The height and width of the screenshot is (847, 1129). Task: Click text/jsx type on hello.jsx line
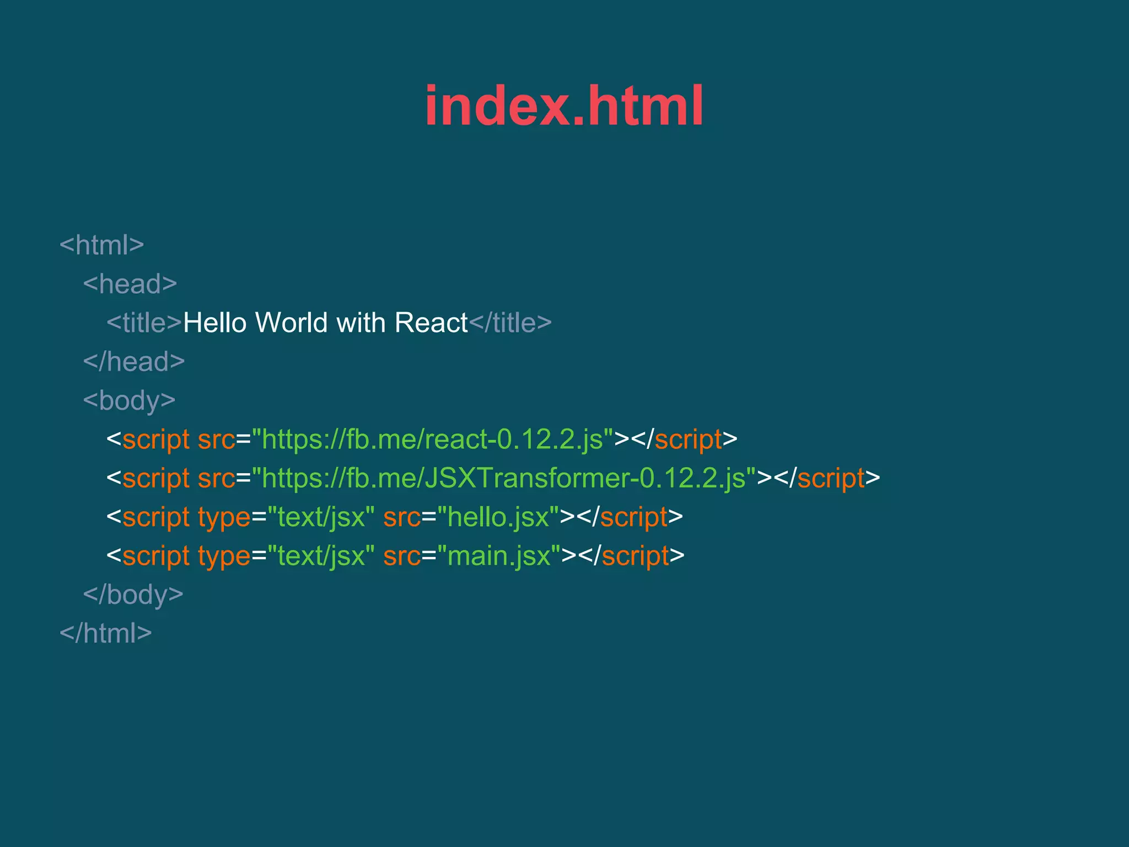point(321,517)
